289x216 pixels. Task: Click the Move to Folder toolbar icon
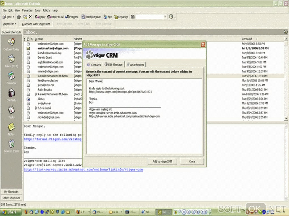(x=25, y=17)
